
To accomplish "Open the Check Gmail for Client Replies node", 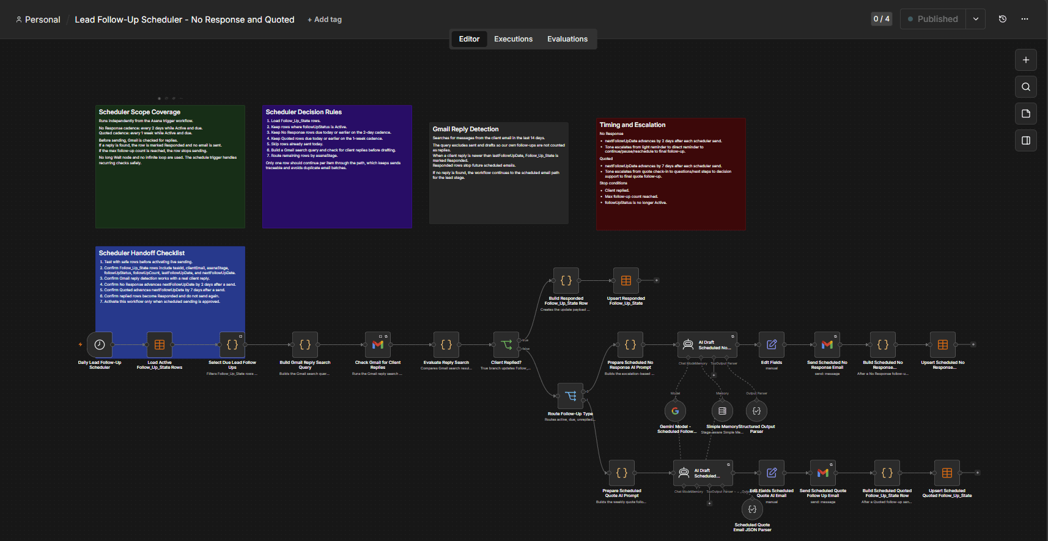I will coord(378,345).
